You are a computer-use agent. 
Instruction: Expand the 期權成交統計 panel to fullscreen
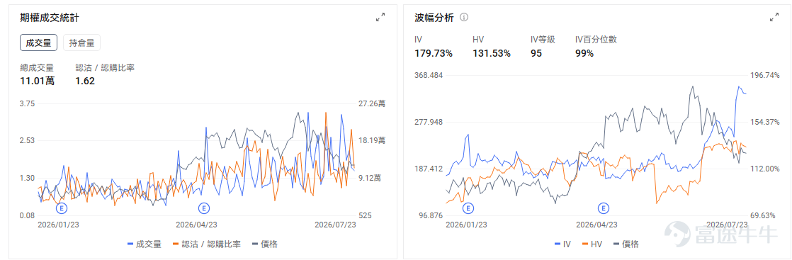[x=380, y=17]
